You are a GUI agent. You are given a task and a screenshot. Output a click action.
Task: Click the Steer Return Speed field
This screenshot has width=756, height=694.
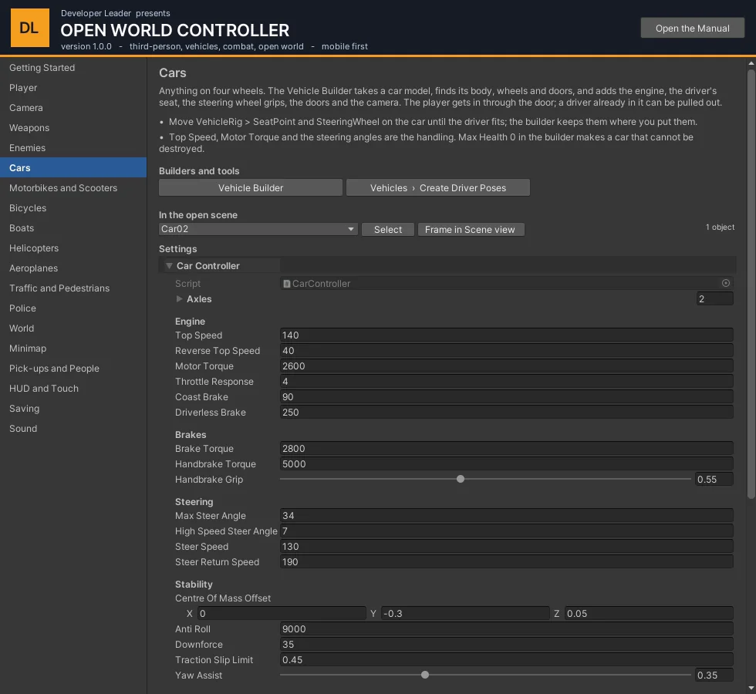coord(506,561)
